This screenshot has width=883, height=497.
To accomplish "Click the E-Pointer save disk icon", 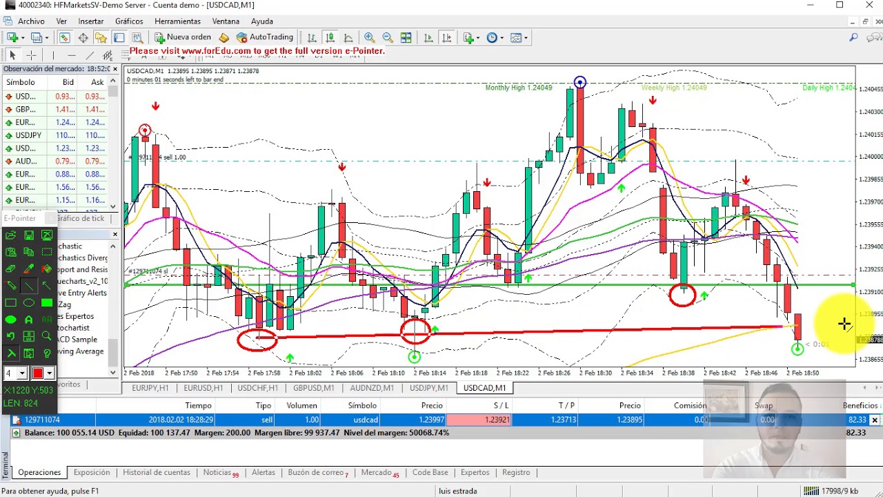I will click(x=29, y=235).
